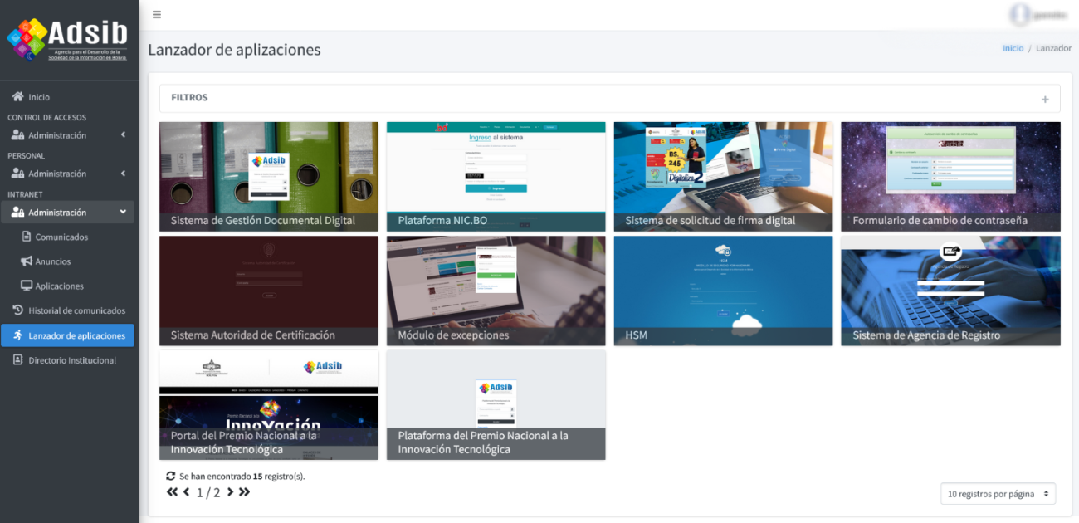Open the '10 registros por página' dropdown

(x=998, y=494)
